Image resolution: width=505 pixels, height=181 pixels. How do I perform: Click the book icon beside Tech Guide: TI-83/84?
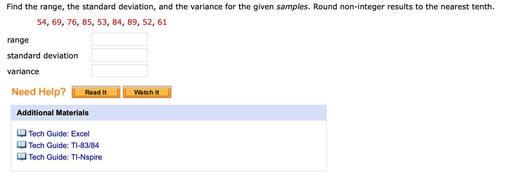(22, 145)
